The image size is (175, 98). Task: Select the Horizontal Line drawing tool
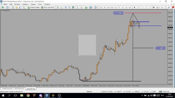coord(147,7)
